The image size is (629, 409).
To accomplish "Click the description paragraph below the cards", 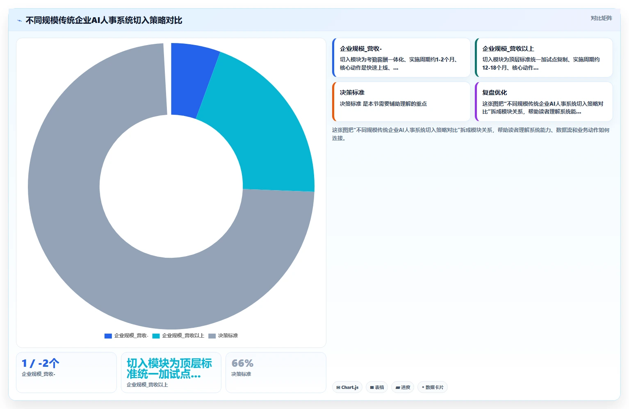I will [x=471, y=134].
